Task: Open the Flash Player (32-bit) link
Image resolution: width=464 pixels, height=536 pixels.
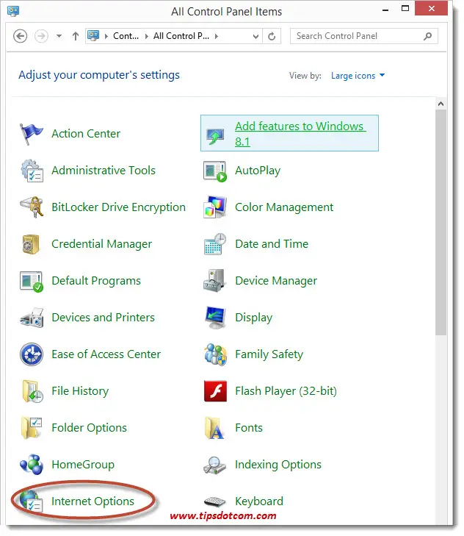Action: click(x=286, y=391)
